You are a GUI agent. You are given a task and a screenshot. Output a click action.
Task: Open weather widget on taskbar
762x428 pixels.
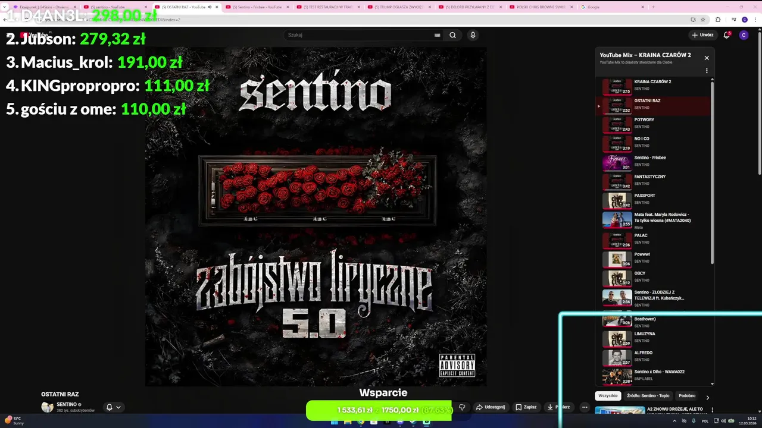click(x=15, y=420)
